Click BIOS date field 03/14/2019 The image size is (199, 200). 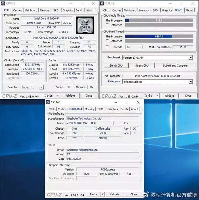[103, 159]
